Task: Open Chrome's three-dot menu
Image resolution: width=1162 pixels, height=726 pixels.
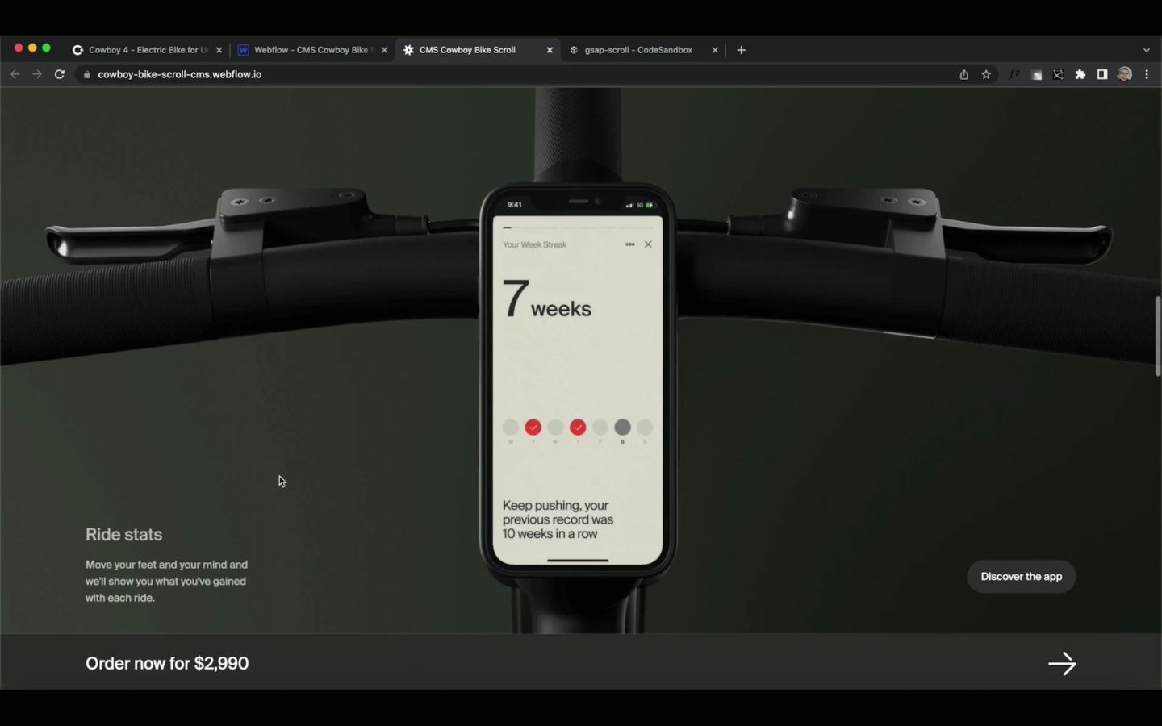Action: (1147, 74)
